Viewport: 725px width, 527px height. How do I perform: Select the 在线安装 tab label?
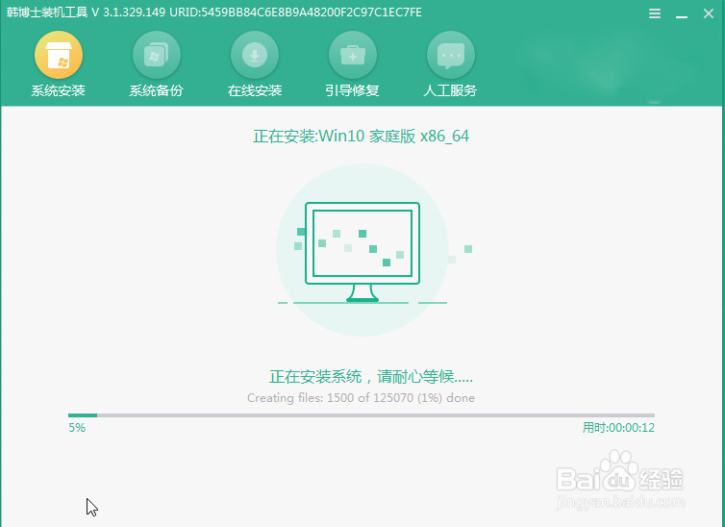point(255,90)
